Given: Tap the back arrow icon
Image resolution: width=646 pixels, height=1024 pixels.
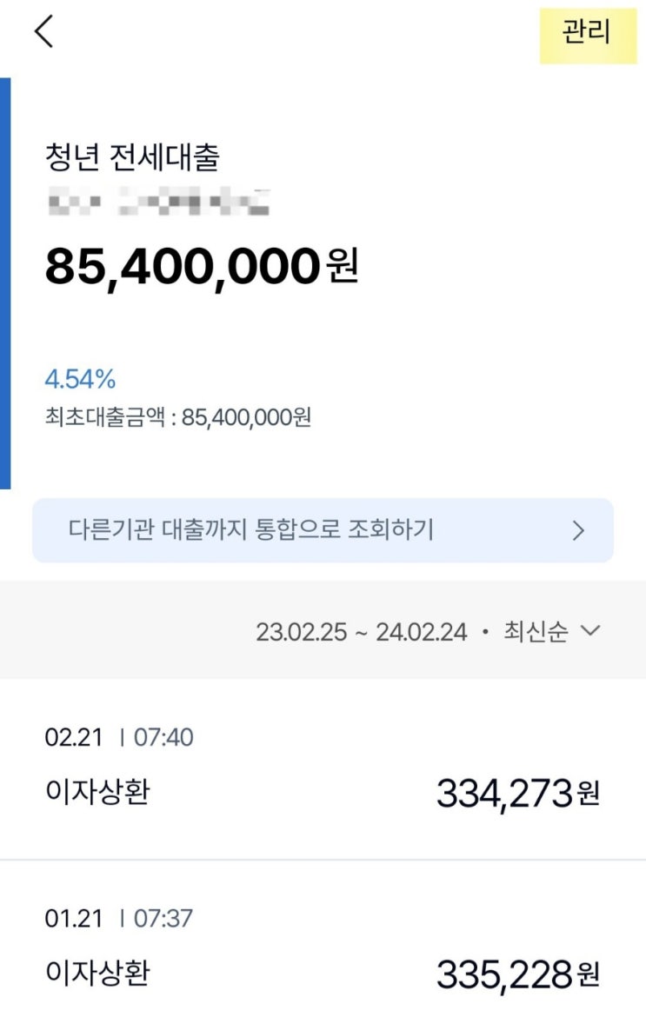Looking at the screenshot, I should [x=43, y=31].
